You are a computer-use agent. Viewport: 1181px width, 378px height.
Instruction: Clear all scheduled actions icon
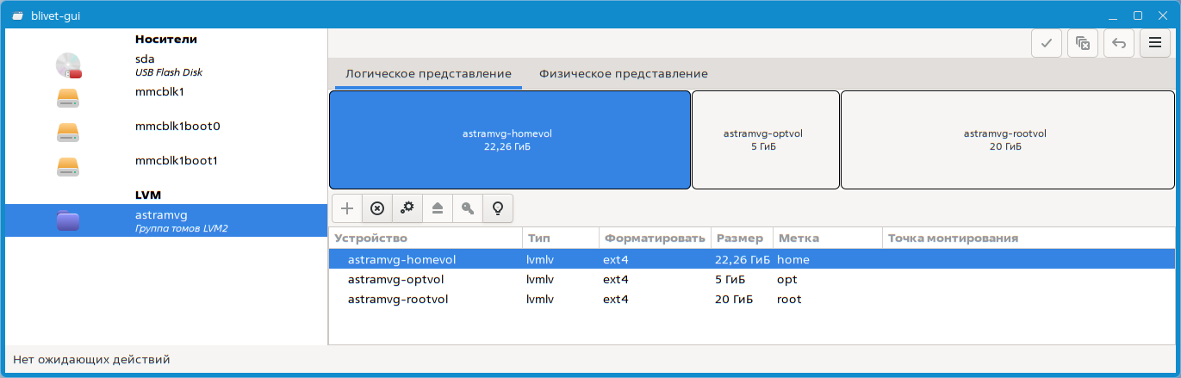point(1083,43)
